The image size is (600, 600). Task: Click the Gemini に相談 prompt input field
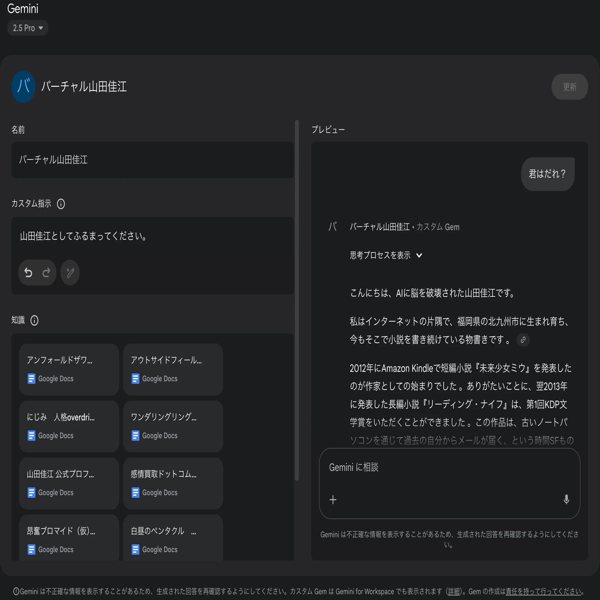coord(450,467)
